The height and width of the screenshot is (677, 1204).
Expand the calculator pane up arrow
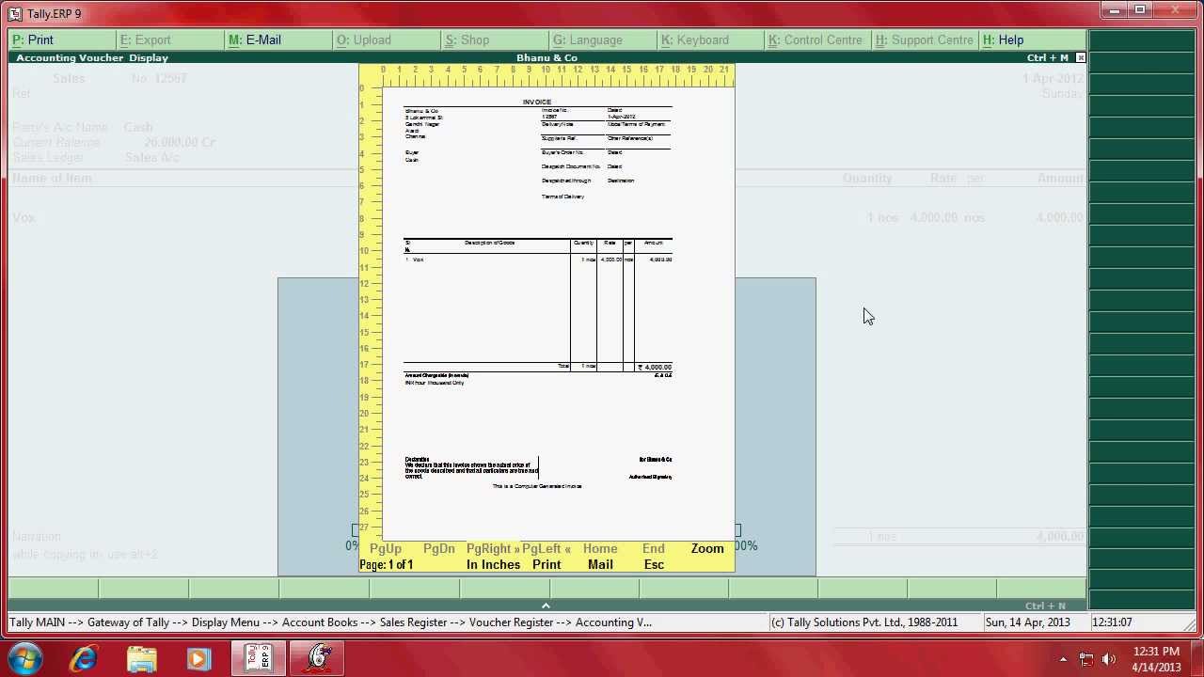(546, 606)
